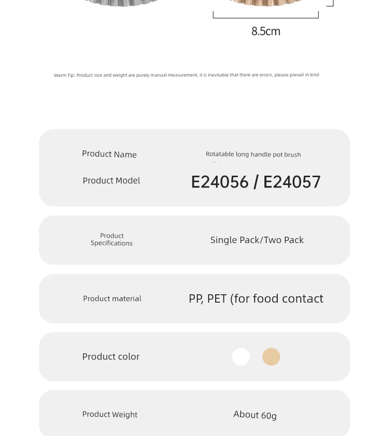Click the Product Name label
Image resolution: width=389 pixels, height=436 pixels.
tap(109, 154)
